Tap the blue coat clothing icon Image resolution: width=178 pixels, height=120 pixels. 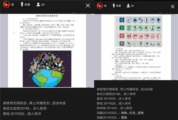click(158, 20)
